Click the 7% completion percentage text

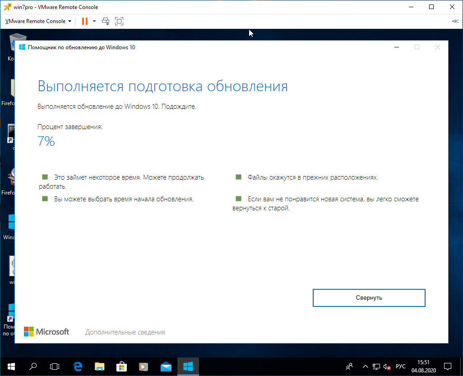point(46,141)
